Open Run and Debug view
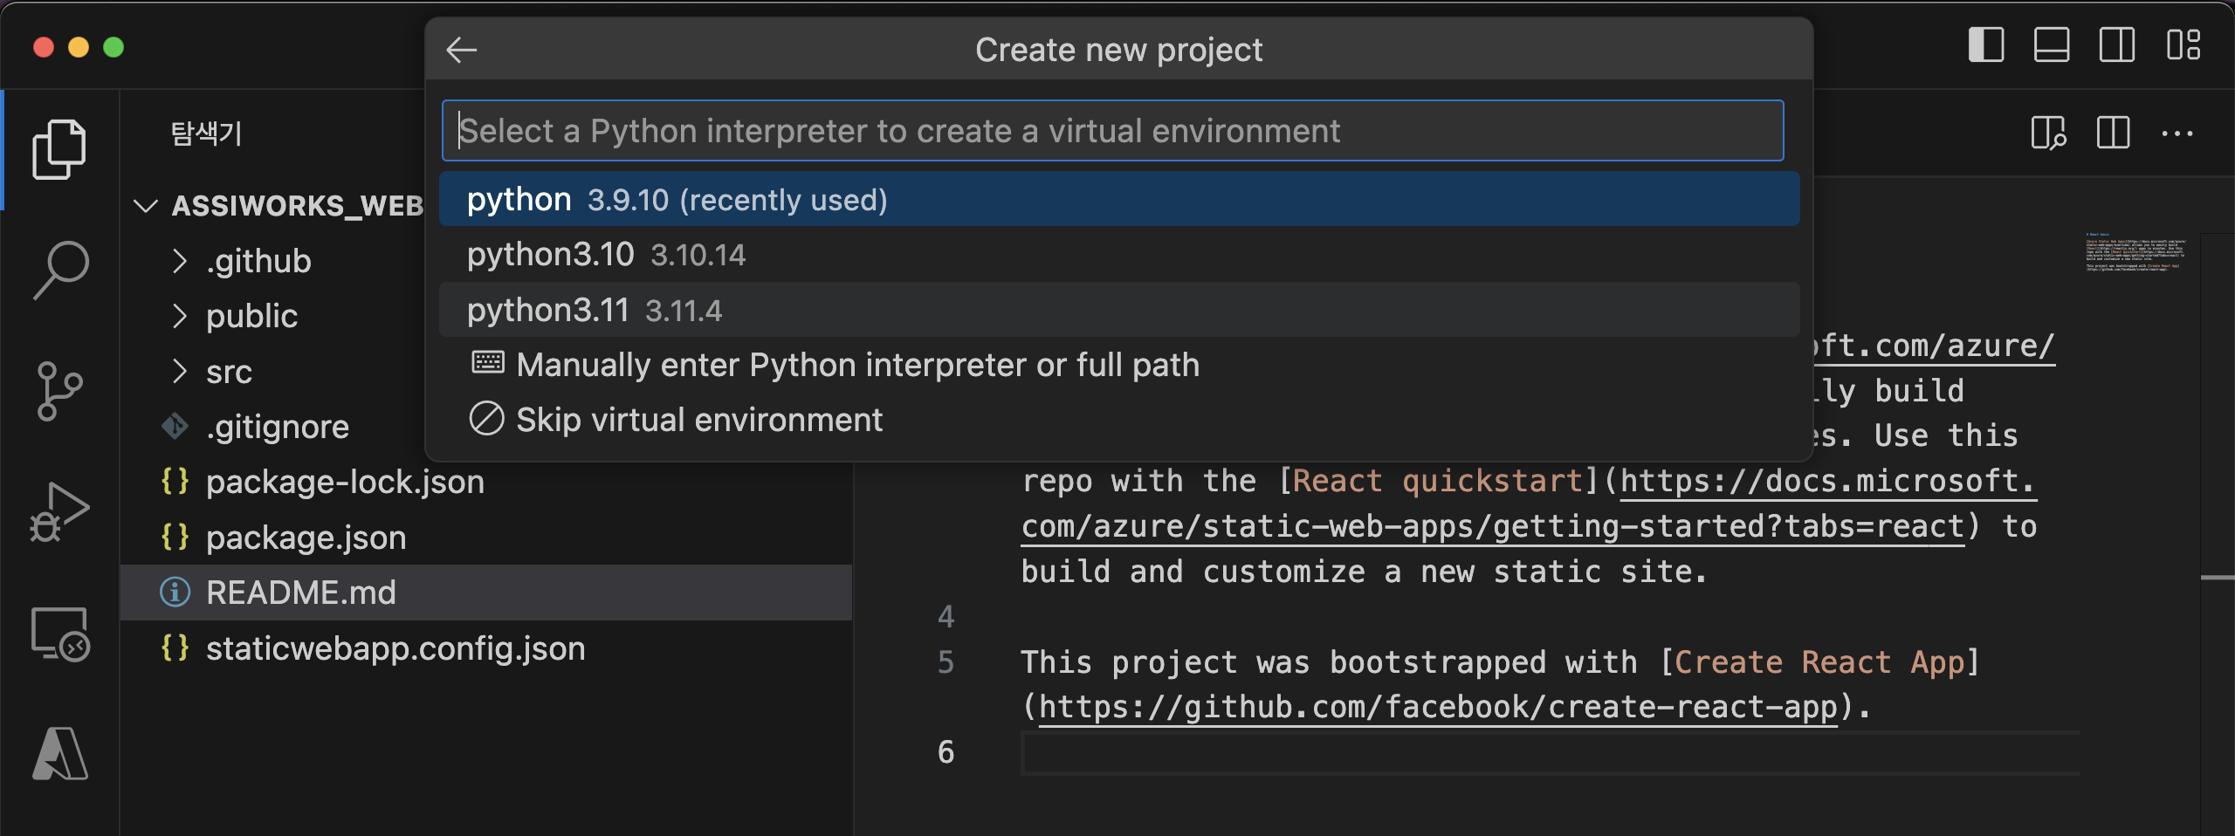This screenshot has width=2235, height=836. (59, 512)
